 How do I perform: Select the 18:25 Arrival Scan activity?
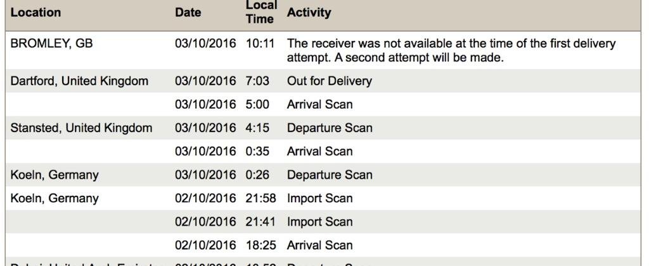319,245
